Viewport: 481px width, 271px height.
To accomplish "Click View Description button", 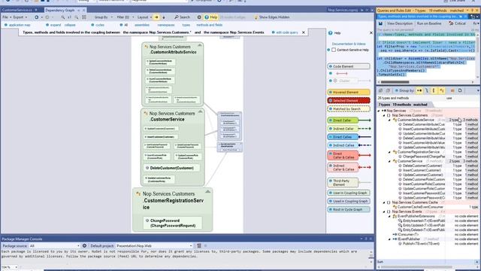I will tap(400, 23).
